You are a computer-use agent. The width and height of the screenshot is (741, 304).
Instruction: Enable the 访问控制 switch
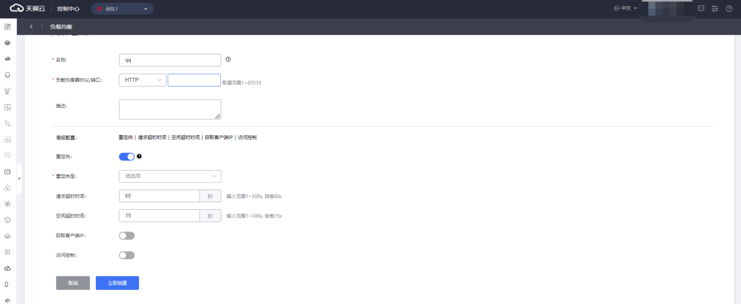tap(127, 255)
